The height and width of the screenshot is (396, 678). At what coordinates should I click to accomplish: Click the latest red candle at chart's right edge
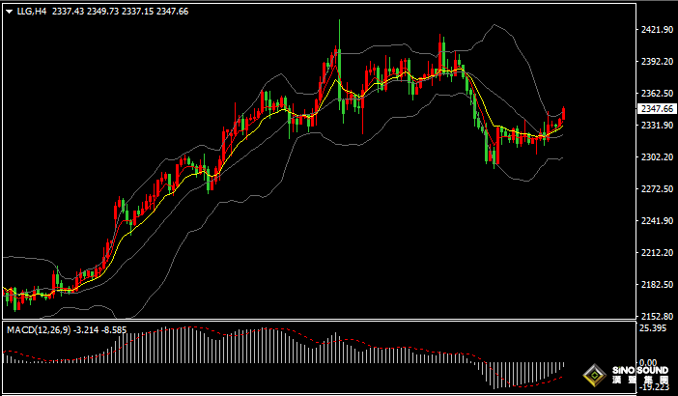click(x=563, y=114)
